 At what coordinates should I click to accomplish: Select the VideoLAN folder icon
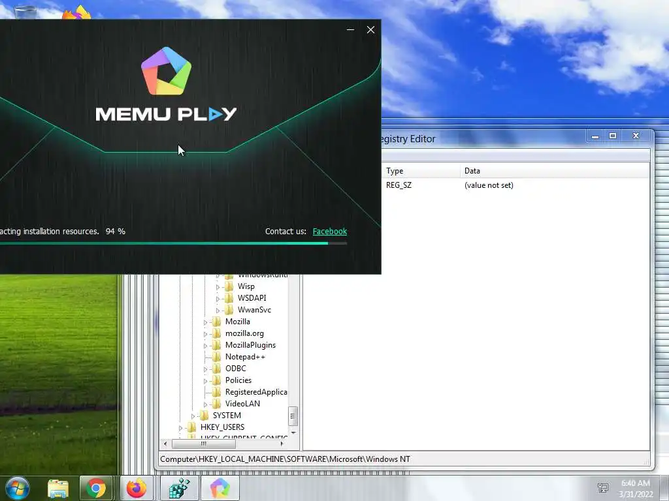(x=217, y=403)
